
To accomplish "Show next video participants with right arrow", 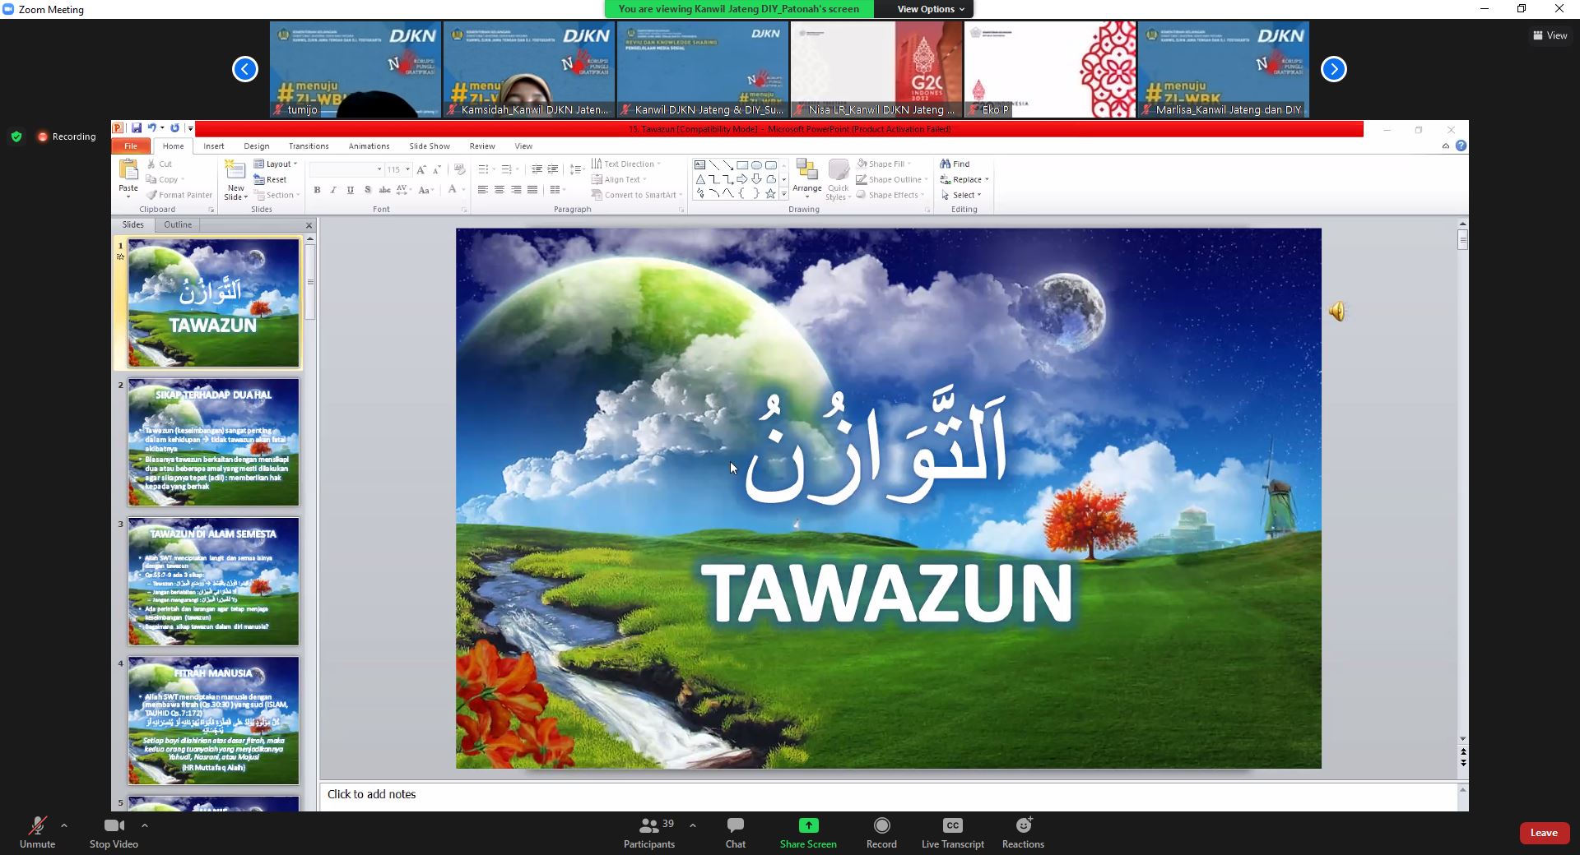I will click(x=1333, y=69).
